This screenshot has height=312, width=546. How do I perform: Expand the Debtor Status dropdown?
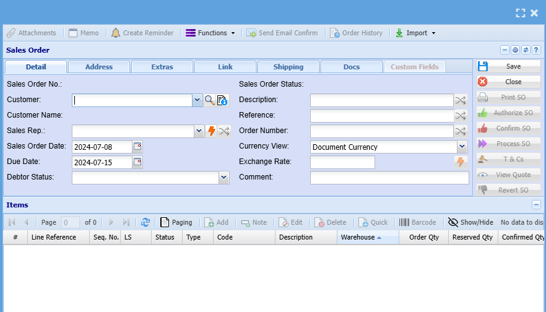point(224,178)
